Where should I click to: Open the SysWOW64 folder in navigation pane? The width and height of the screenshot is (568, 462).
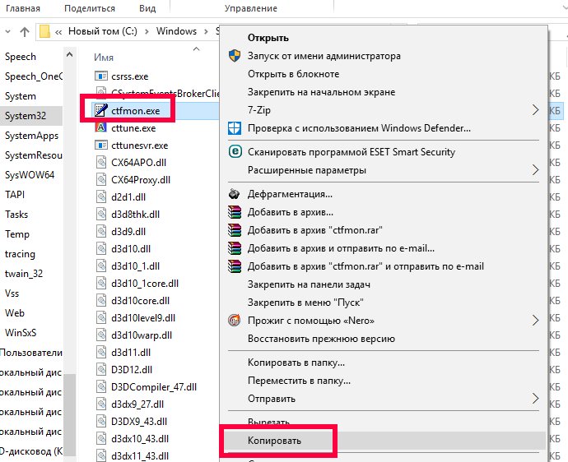click(x=30, y=175)
